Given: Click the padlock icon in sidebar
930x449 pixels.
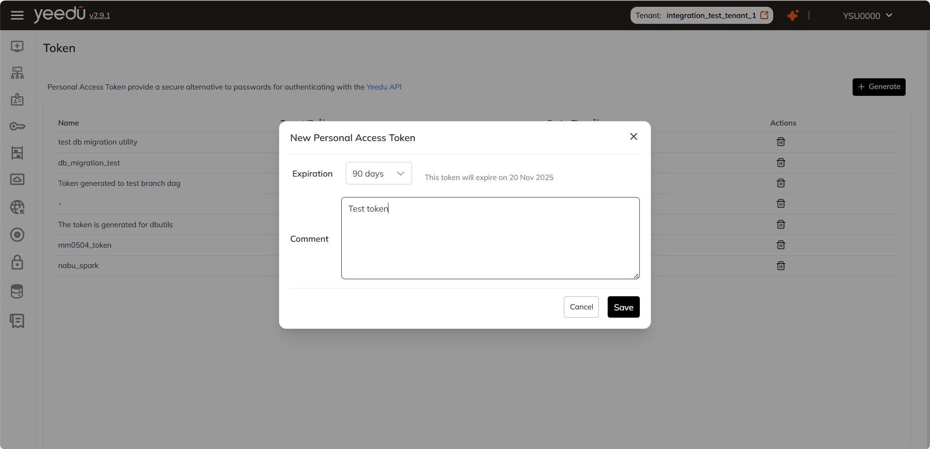Looking at the screenshot, I should click(17, 263).
